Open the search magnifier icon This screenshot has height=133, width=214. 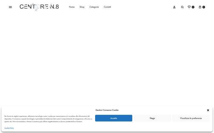click(x=182, y=7)
